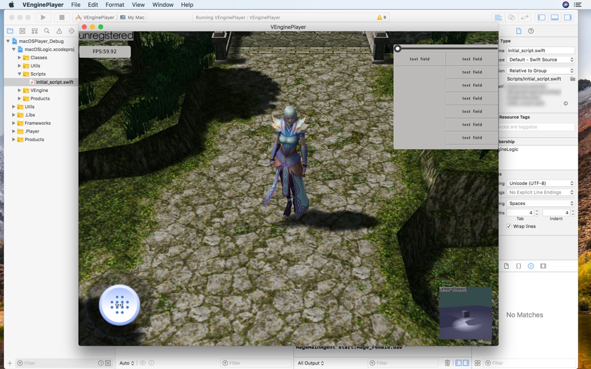Open the source control navigator

coord(22,31)
